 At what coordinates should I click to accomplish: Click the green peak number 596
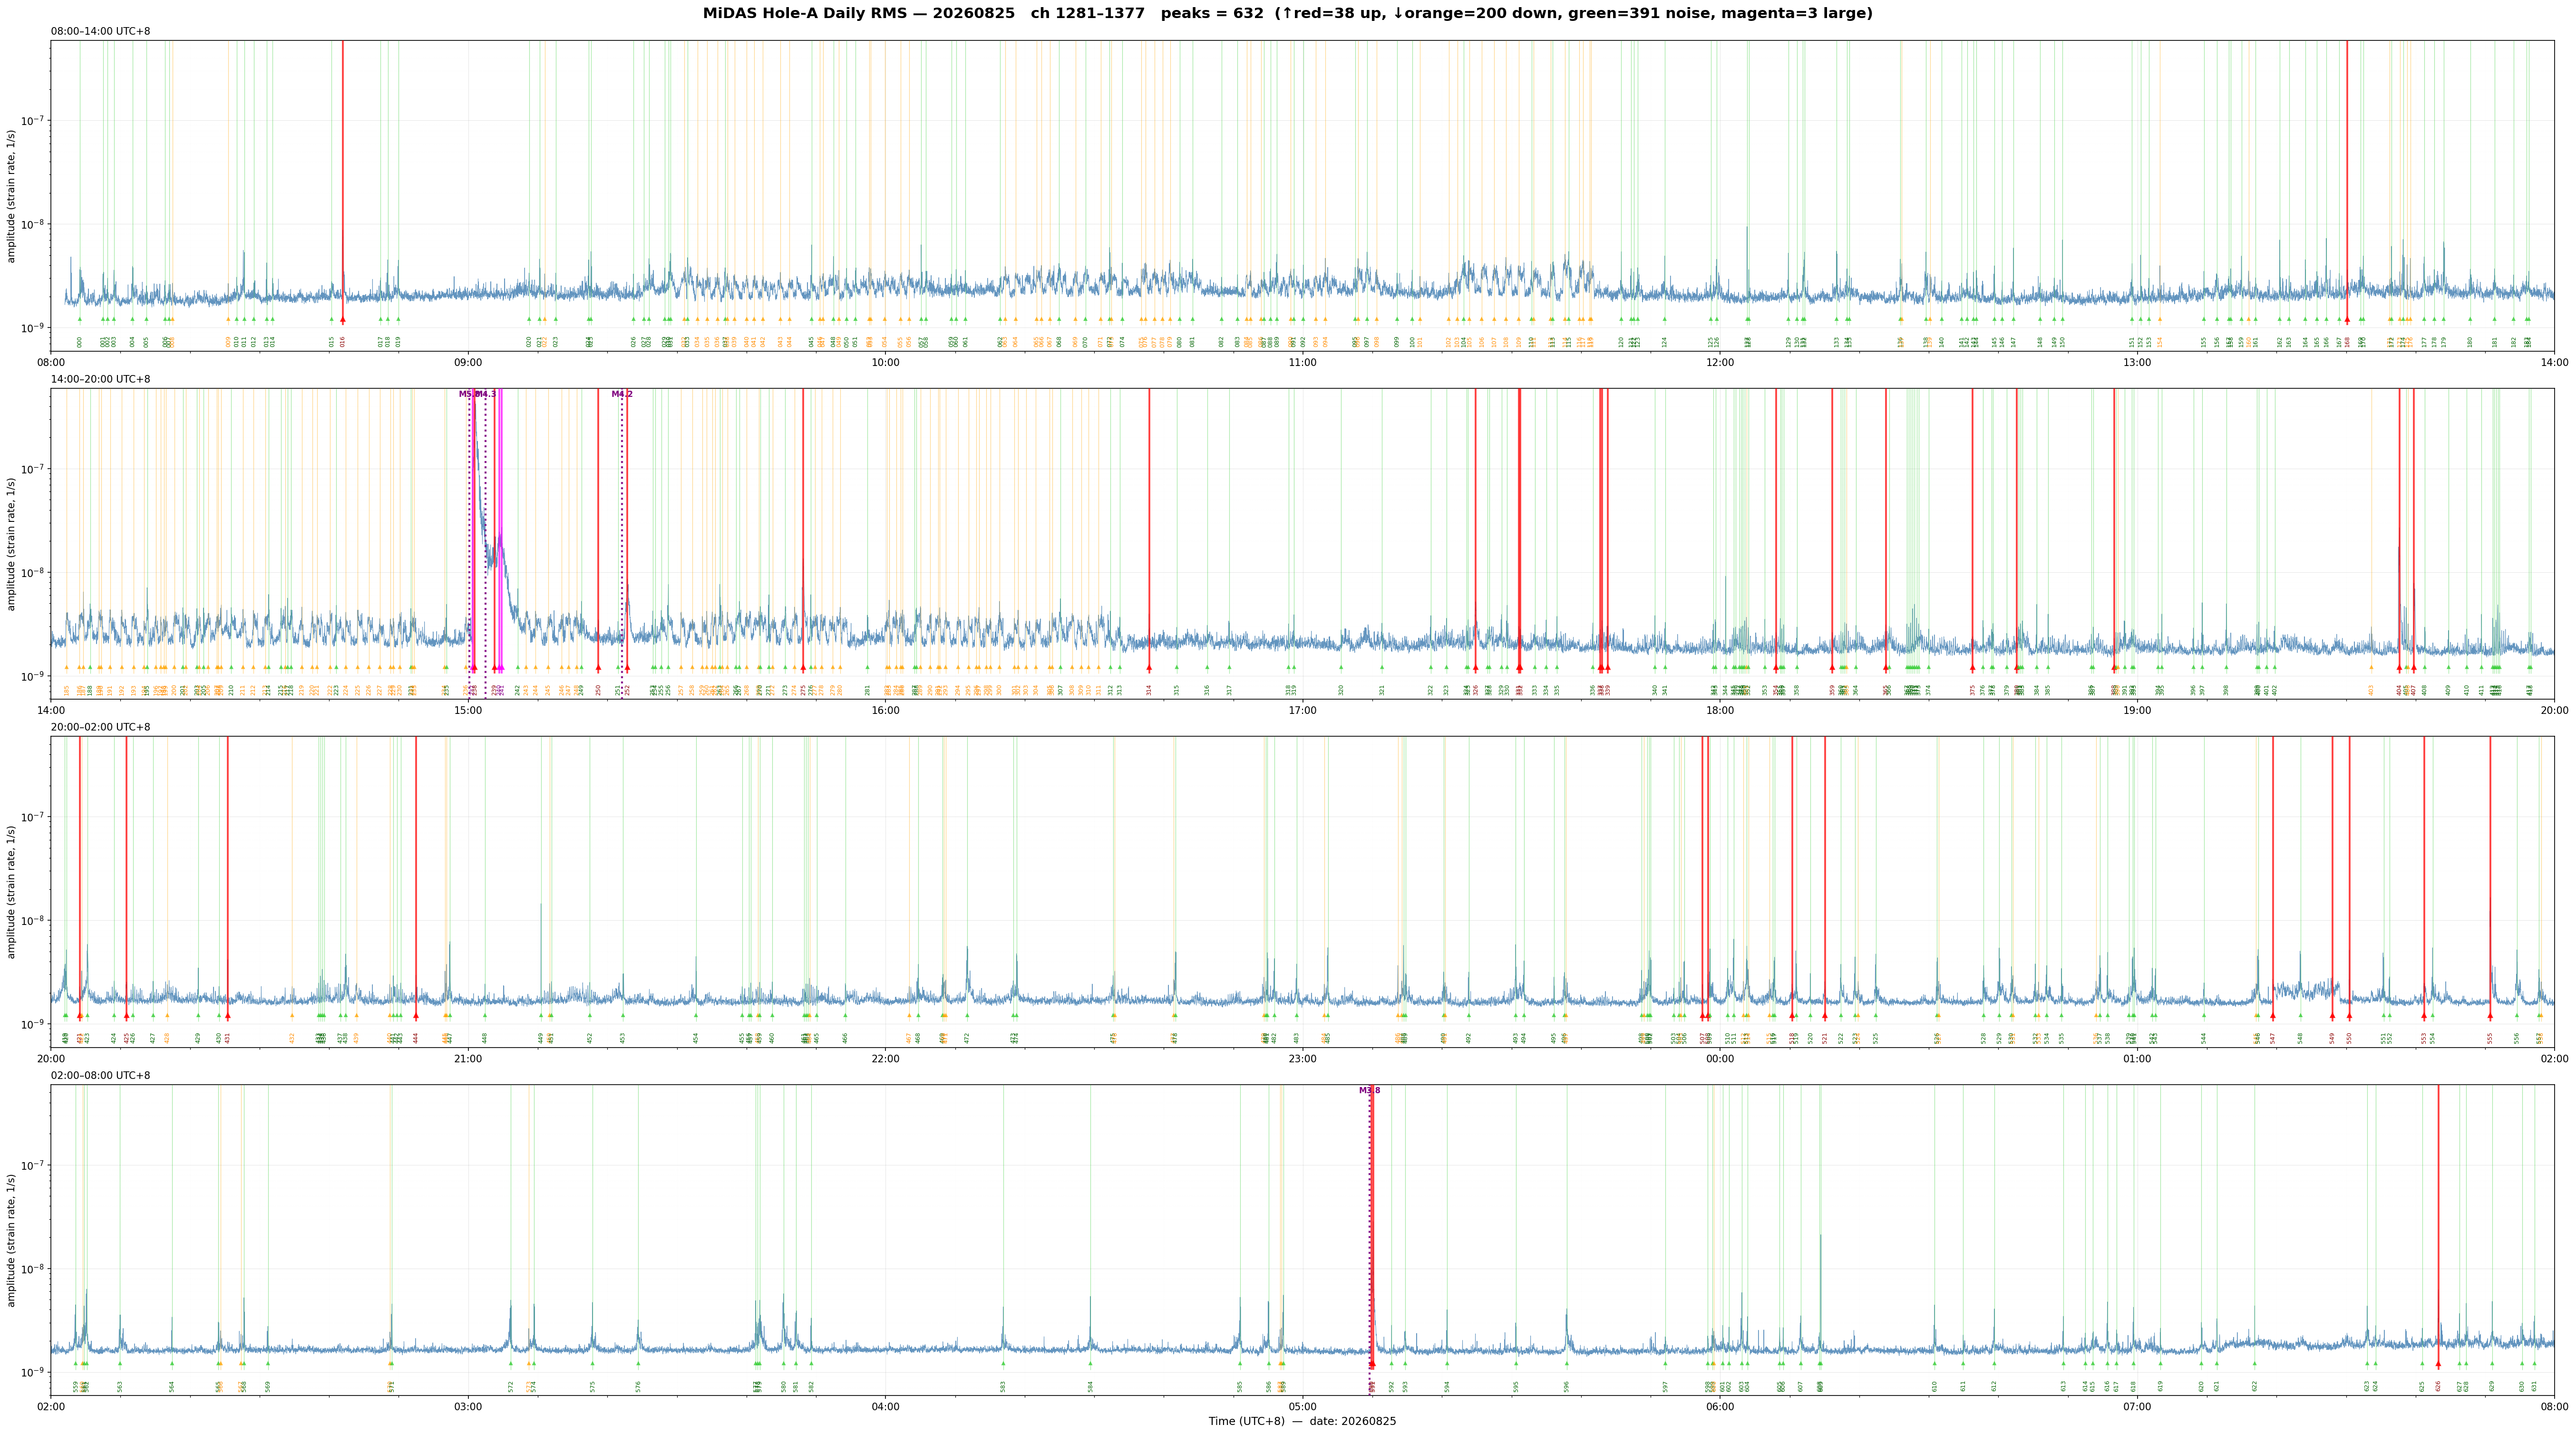[1567, 1386]
